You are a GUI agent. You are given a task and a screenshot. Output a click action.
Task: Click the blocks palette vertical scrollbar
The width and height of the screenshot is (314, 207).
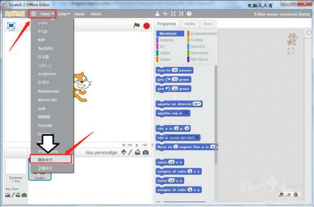tap(216, 115)
